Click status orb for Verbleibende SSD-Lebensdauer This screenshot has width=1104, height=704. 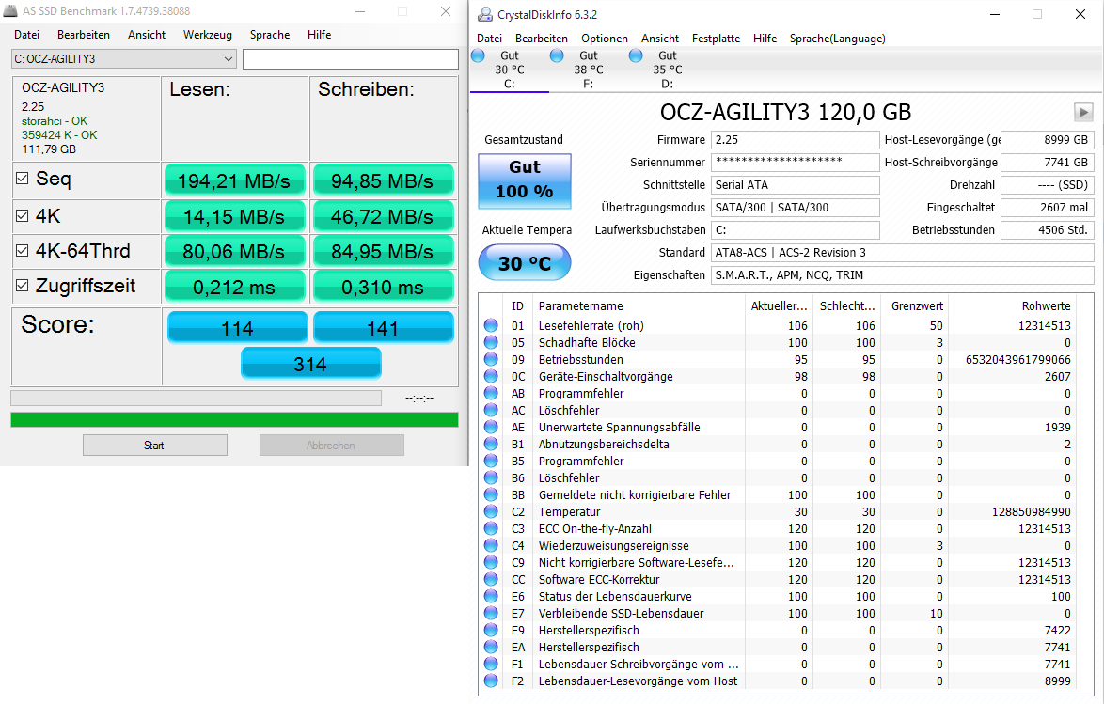[x=491, y=613]
